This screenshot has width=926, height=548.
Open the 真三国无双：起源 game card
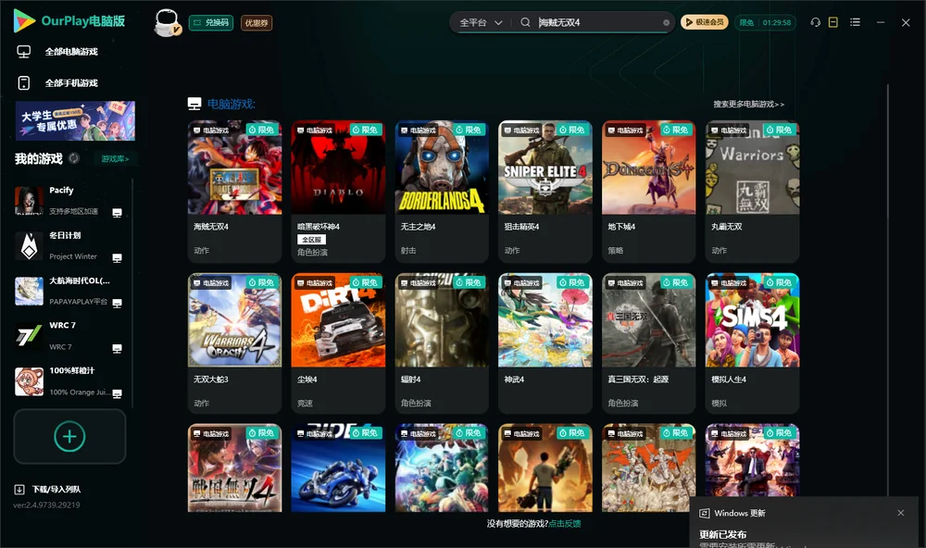point(648,343)
